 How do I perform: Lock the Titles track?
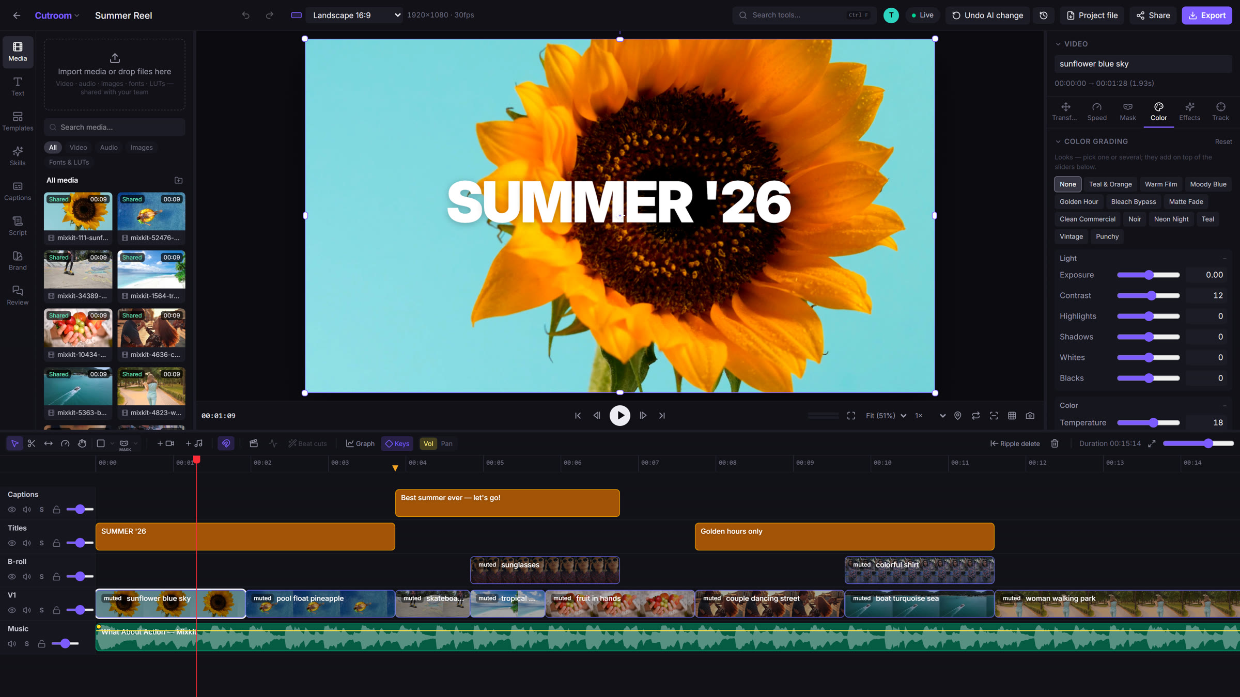coord(57,543)
